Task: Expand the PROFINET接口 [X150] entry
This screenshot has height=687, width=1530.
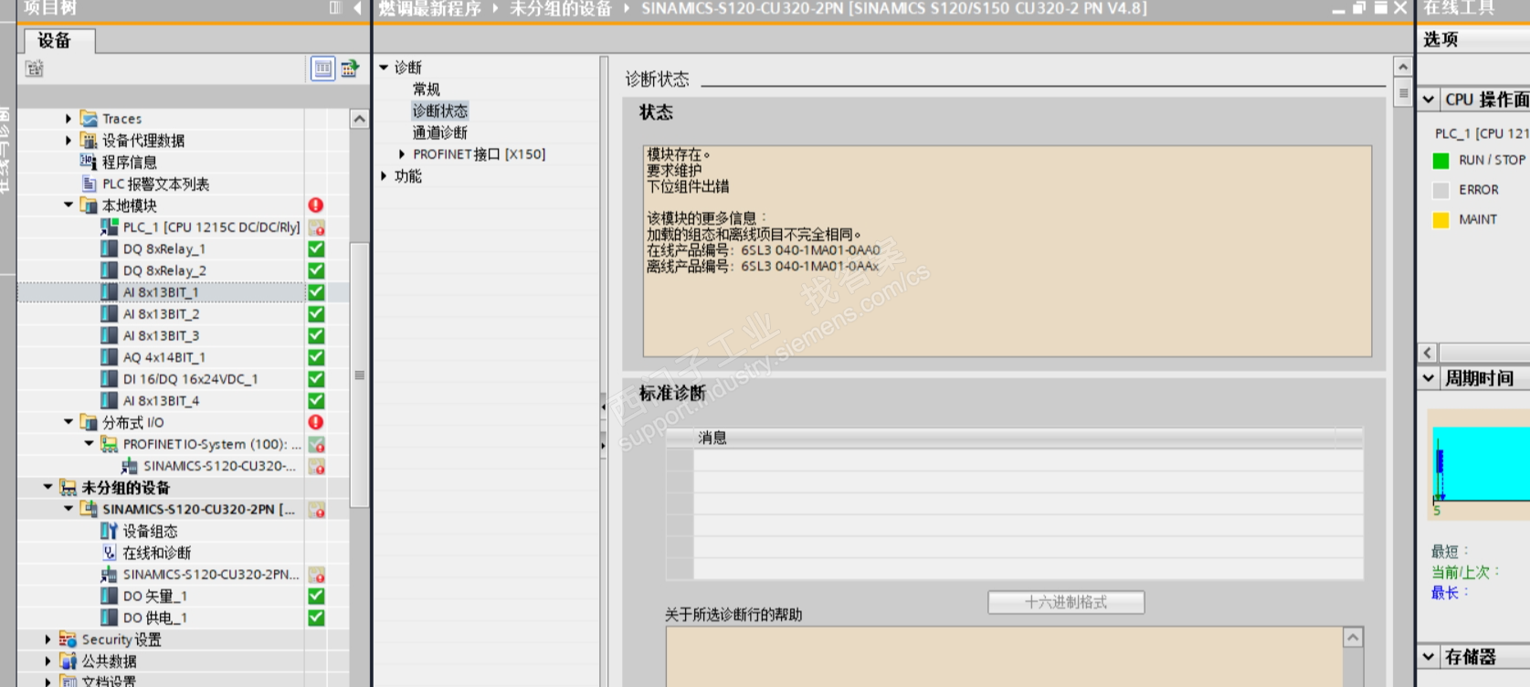Action: click(403, 154)
